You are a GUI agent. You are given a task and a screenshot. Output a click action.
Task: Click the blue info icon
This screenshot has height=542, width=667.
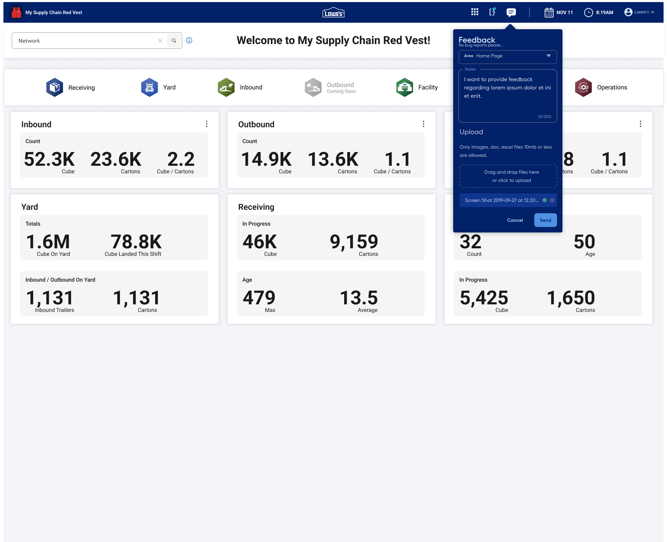(x=189, y=40)
